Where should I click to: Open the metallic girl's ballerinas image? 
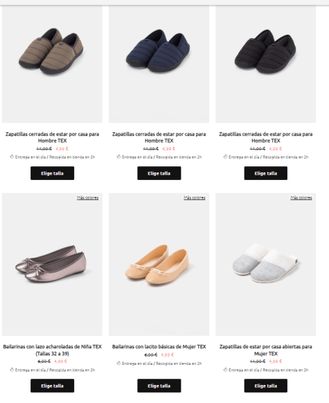pos(52,265)
